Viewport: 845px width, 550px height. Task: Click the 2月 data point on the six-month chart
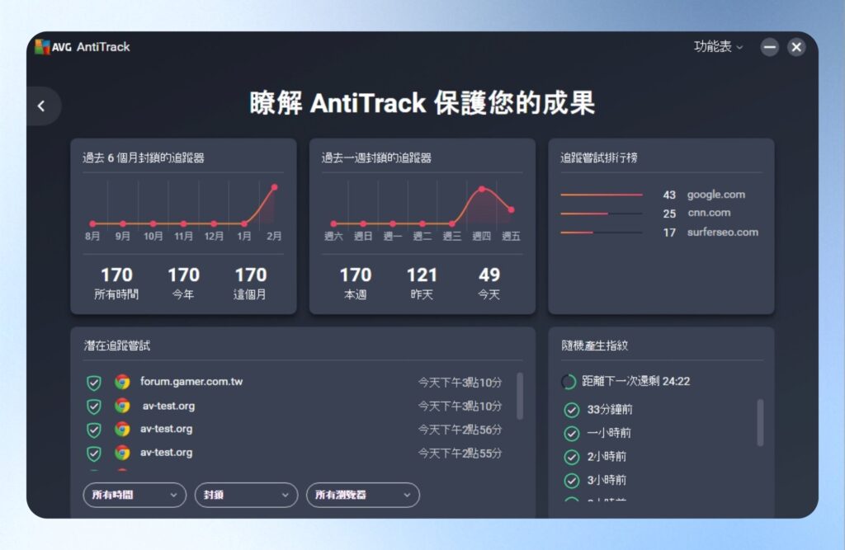click(x=274, y=187)
